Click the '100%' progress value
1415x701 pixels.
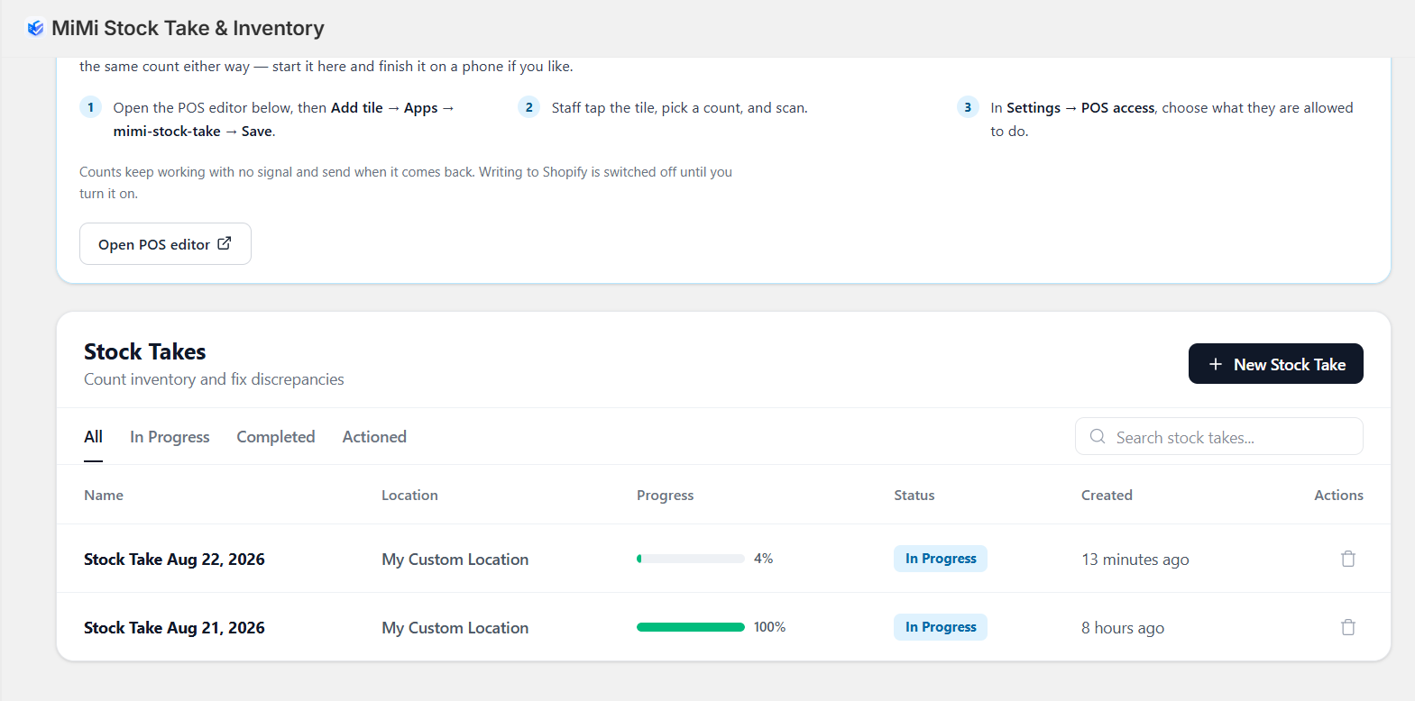(769, 627)
